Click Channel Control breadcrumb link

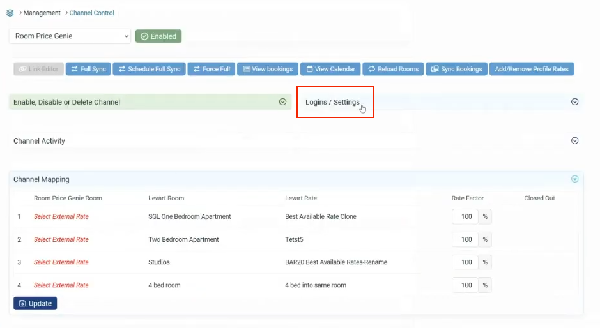click(92, 13)
